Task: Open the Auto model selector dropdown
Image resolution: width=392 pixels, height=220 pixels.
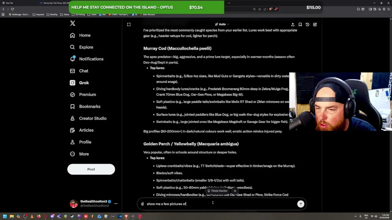Action: [222, 24]
